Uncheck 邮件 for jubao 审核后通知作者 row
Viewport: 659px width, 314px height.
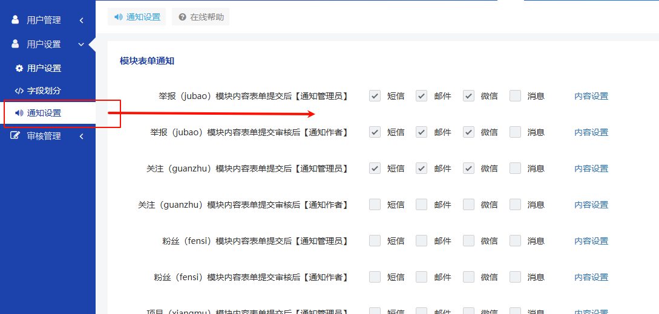coord(422,132)
